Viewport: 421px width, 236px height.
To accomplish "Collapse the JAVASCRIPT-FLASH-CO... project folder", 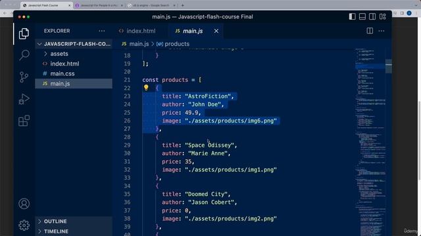I will [x=74, y=44].
